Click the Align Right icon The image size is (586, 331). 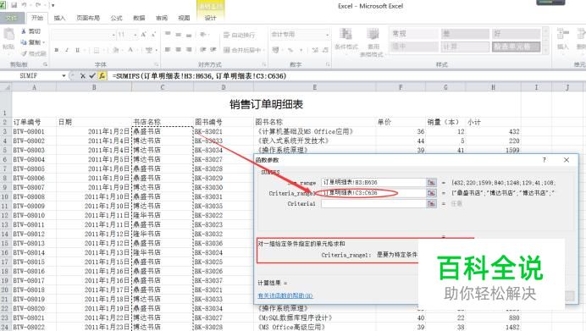click(x=189, y=49)
